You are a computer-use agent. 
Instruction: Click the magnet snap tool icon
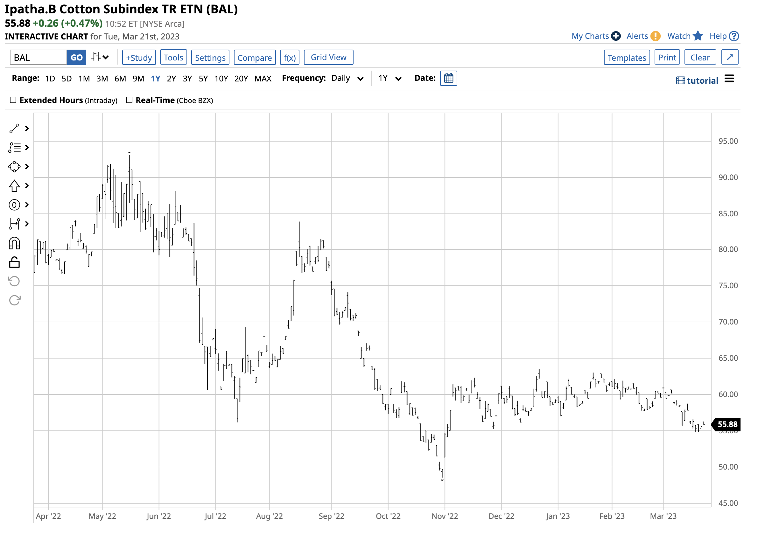click(x=14, y=243)
